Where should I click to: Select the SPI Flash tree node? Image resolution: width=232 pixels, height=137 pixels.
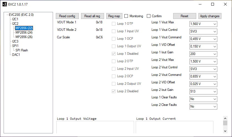[x=22, y=50]
